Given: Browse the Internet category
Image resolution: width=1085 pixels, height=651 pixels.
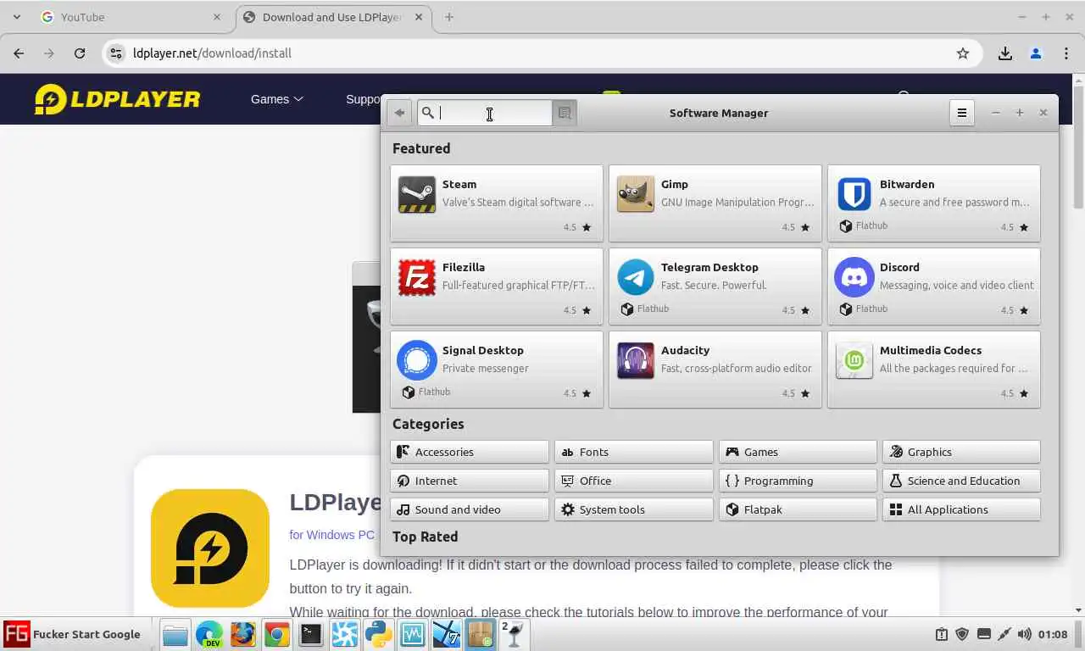Looking at the screenshot, I should click(x=470, y=481).
